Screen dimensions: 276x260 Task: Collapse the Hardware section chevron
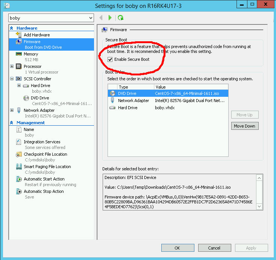click(x=12, y=28)
